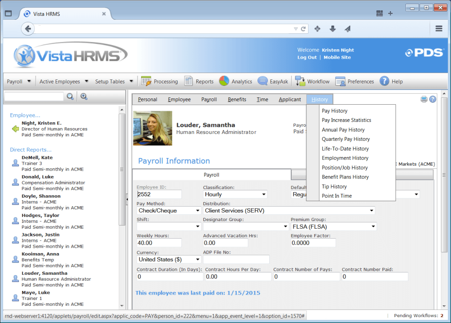Switch to the Benefits tab
Viewport: 451px width, 323px height.
tap(237, 99)
